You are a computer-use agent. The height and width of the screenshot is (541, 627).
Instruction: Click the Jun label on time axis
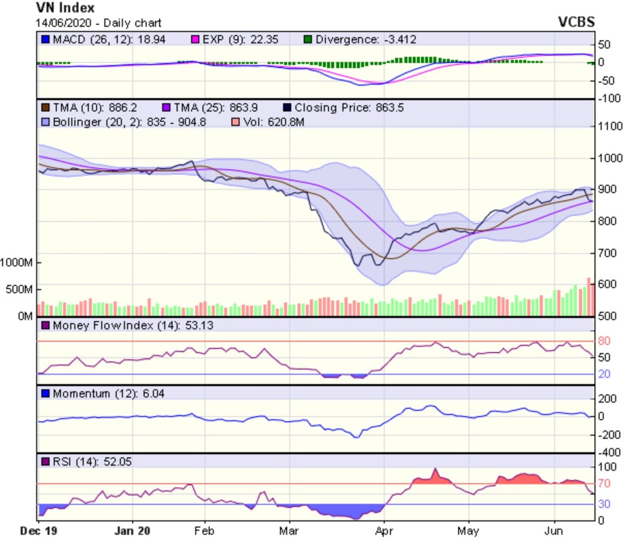pyautogui.click(x=554, y=531)
